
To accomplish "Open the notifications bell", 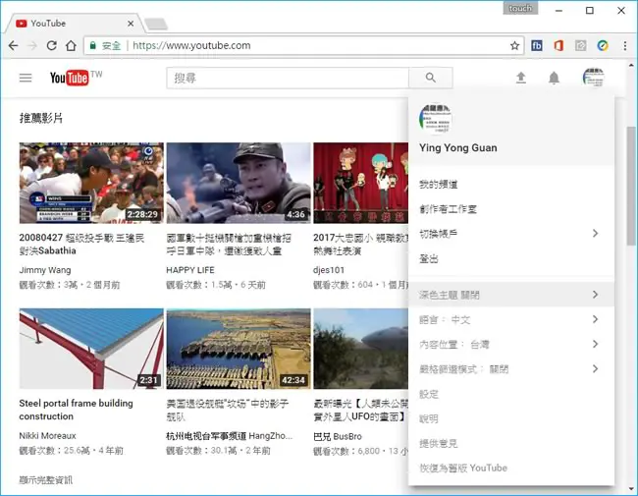I will pos(554,78).
